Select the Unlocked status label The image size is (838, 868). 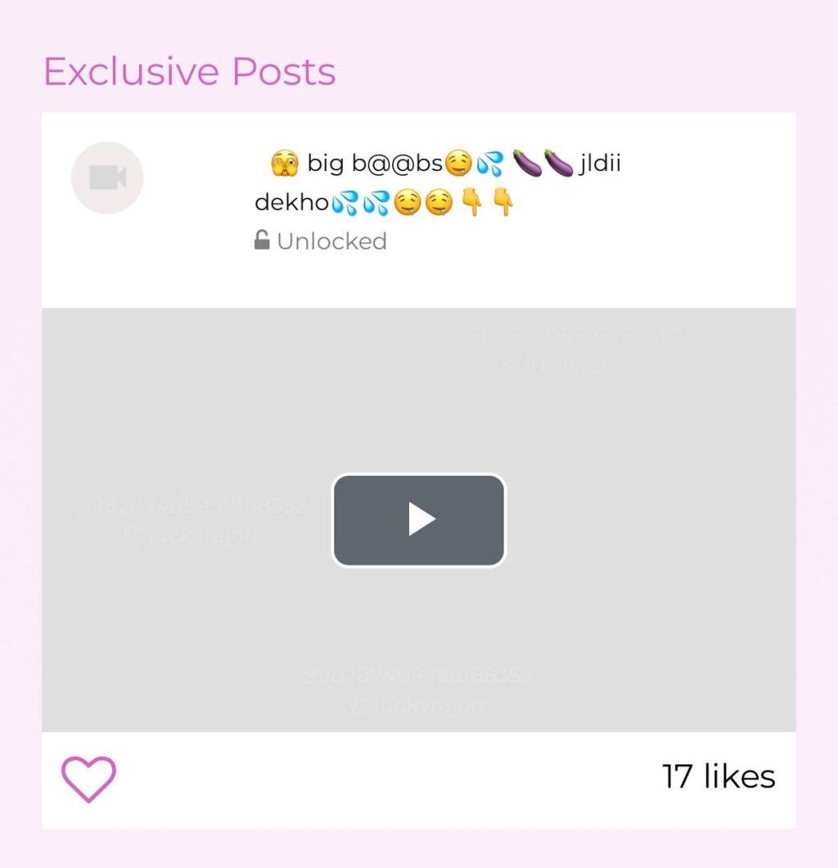pyautogui.click(x=331, y=241)
